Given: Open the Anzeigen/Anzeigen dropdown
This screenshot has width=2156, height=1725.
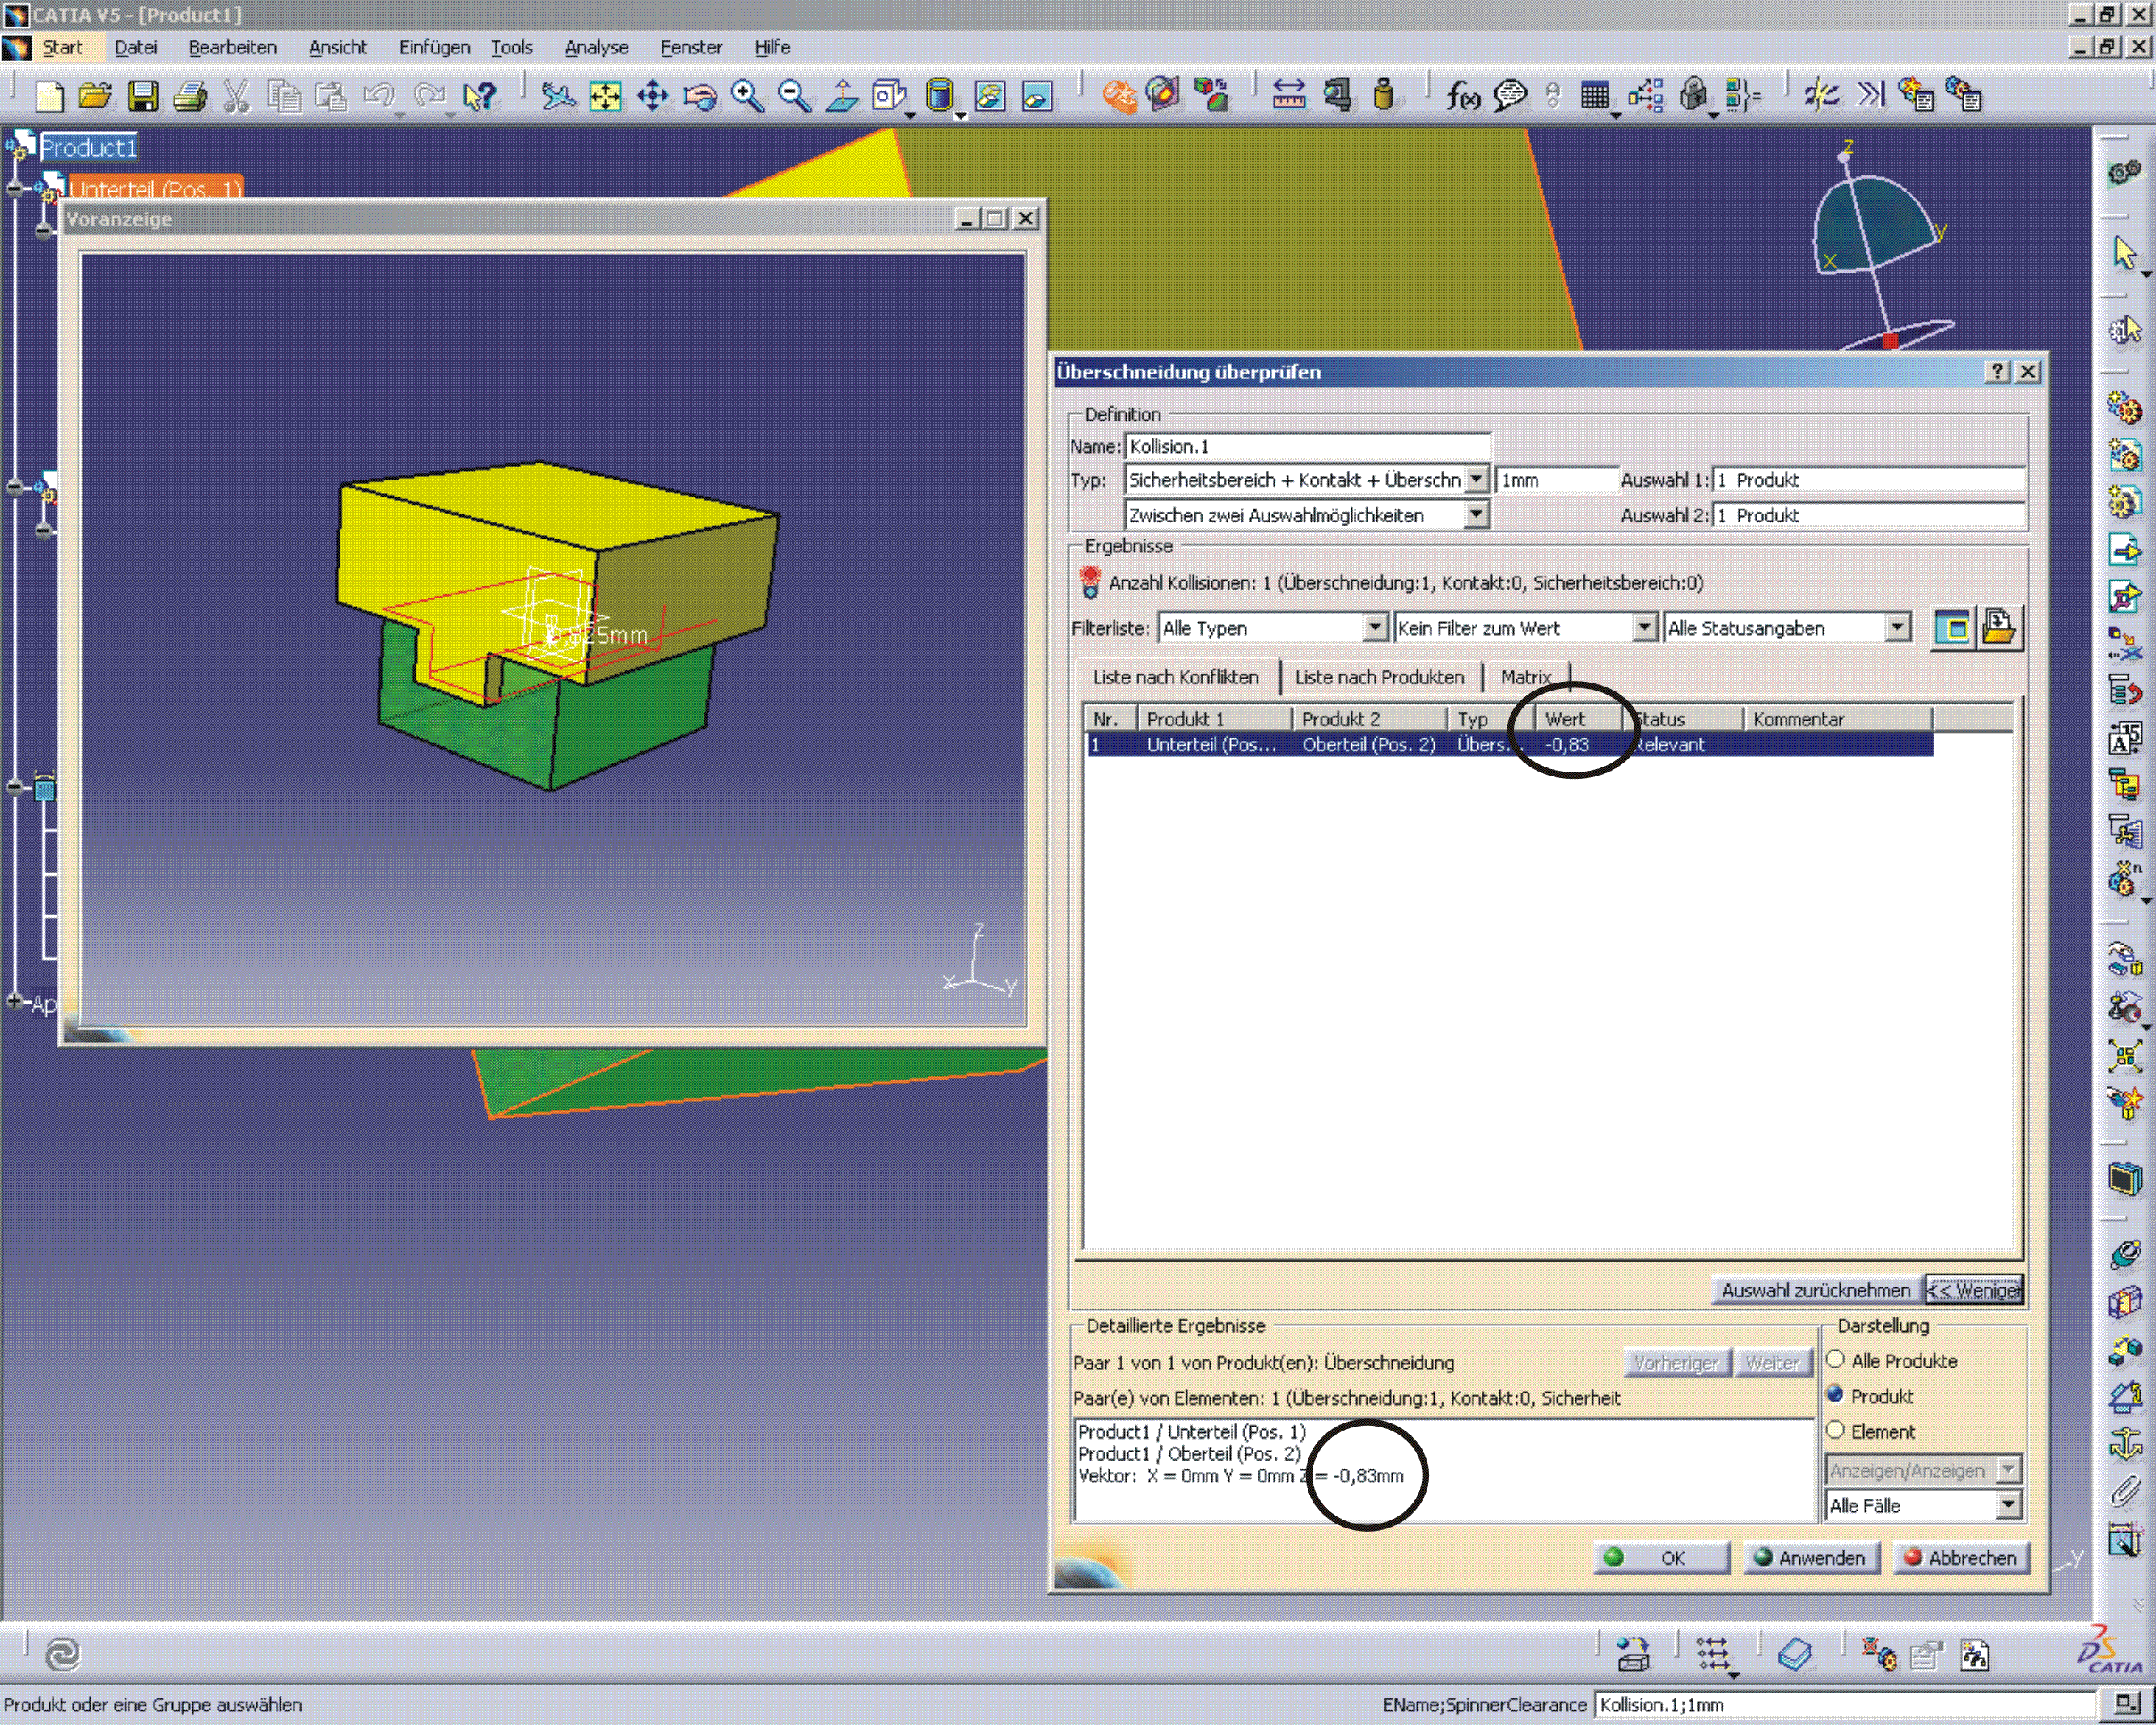Looking at the screenshot, I should tap(2009, 1470).
